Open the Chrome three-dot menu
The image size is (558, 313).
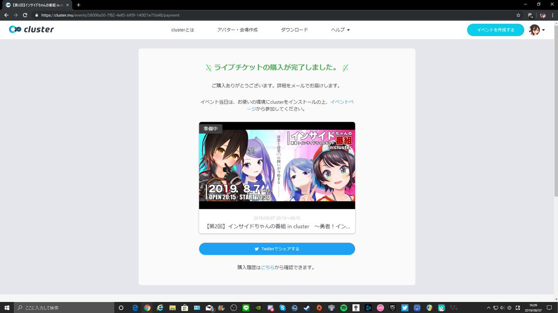[x=552, y=15]
